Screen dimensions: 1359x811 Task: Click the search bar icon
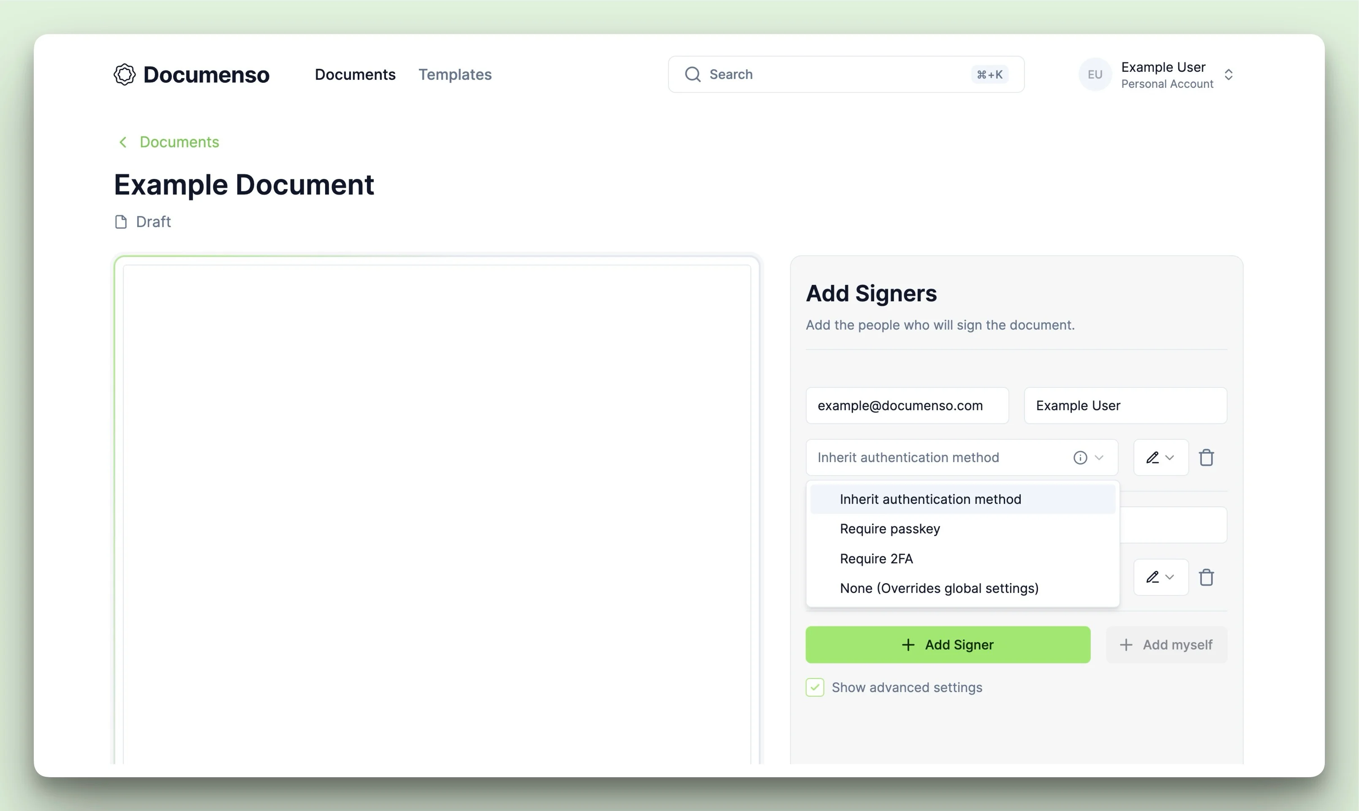(x=693, y=73)
